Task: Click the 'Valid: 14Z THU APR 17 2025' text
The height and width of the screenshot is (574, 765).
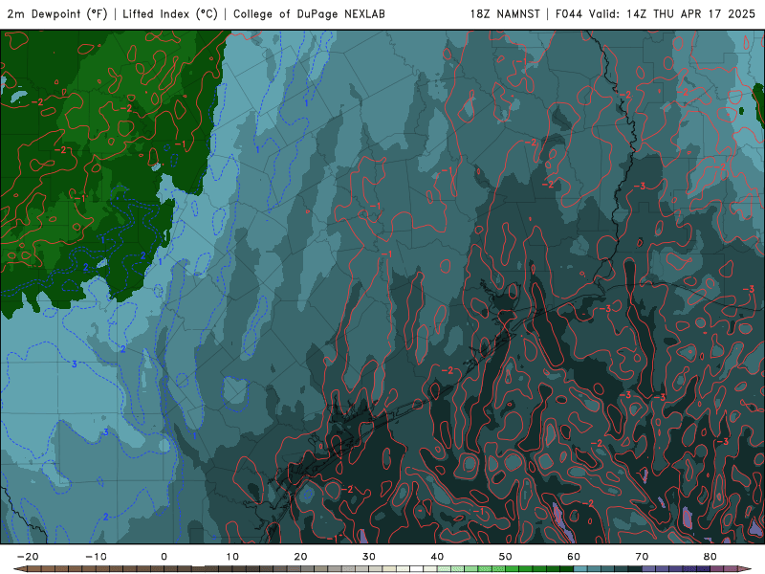Action: pyautogui.click(x=672, y=13)
